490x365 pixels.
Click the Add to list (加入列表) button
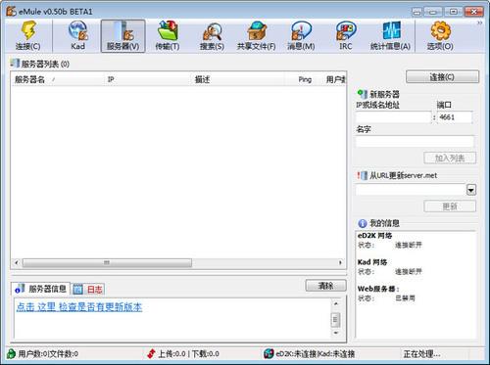coord(450,159)
